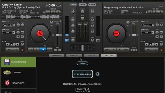Image resolution: width=165 pixels, height=93 pixels.
Task: Click the crossfader handle
Action: pos(83,48)
